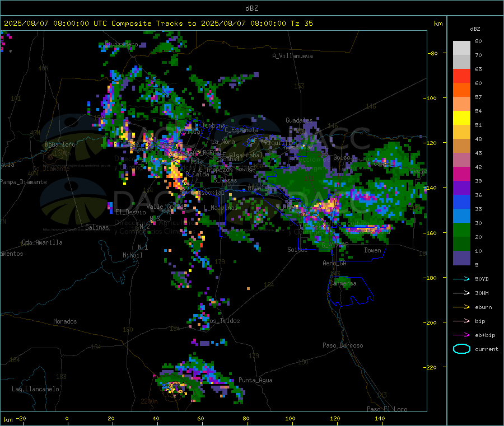This screenshot has height=426, width=504.
Task: Click the 'Punta_Agua' map label
Action: pos(255,380)
